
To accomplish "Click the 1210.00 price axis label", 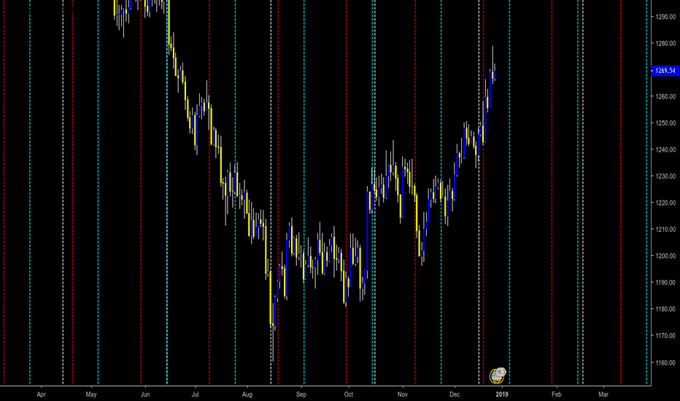I will click(x=665, y=230).
